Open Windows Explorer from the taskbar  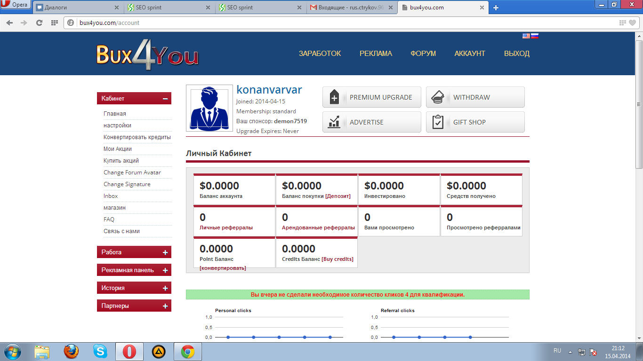click(x=42, y=352)
